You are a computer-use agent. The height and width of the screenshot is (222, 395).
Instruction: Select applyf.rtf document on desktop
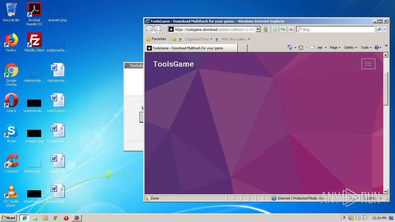(57, 163)
